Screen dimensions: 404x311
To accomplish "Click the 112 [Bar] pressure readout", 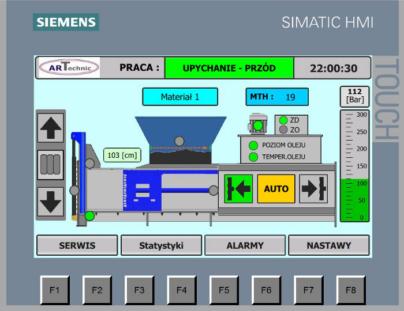I will coord(355,96).
